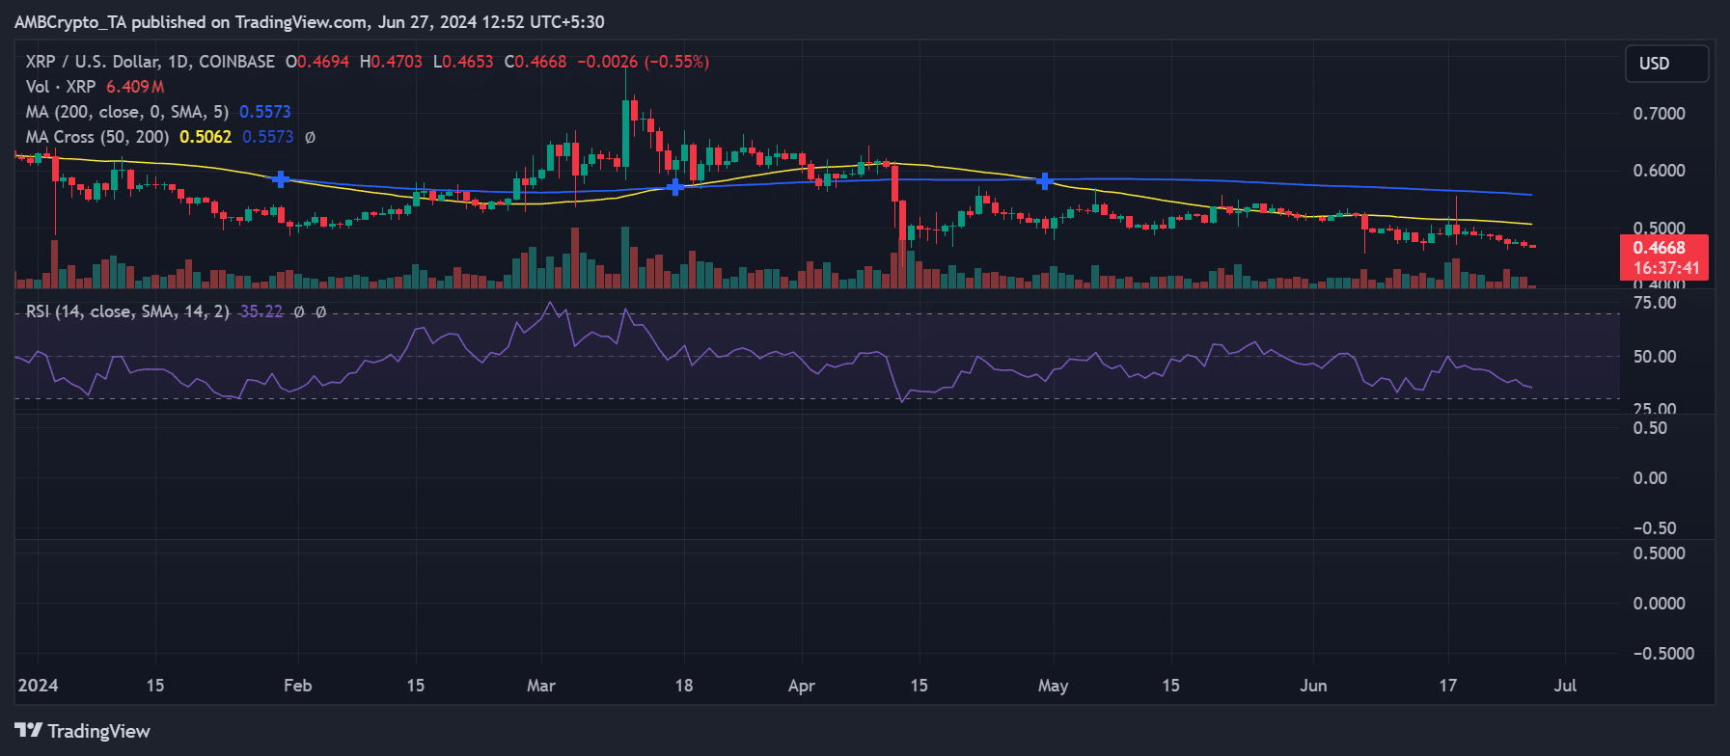Click the Feb label on time axis
Viewport: 1730px width, 756px height.
tap(297, 686)
